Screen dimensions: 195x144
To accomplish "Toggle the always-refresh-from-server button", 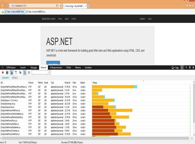I will click(x=12, y=73).
